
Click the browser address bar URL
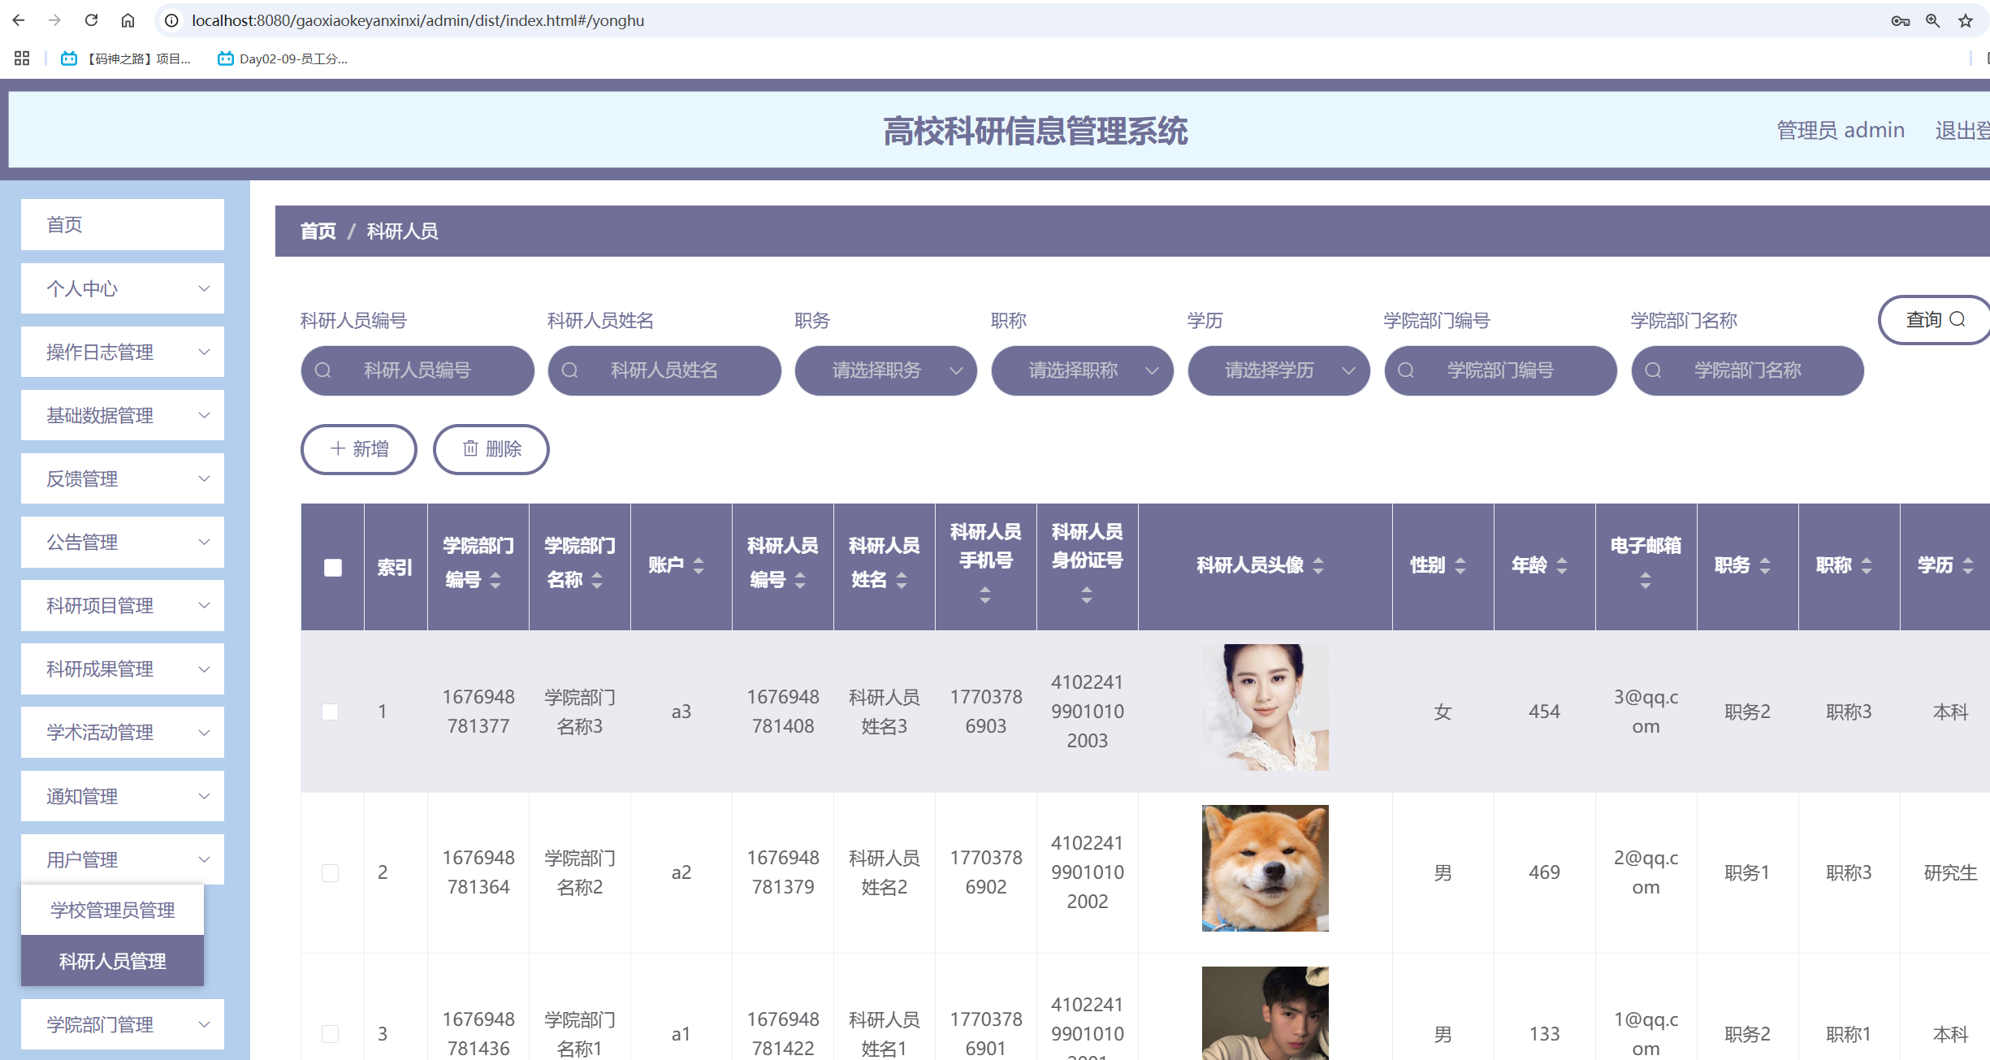(417, 20)
